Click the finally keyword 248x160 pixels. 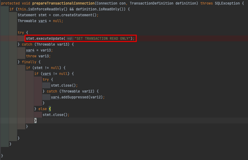point(29,62)
